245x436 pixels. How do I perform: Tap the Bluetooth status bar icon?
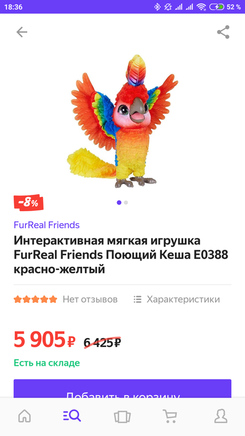coord(157,7)
